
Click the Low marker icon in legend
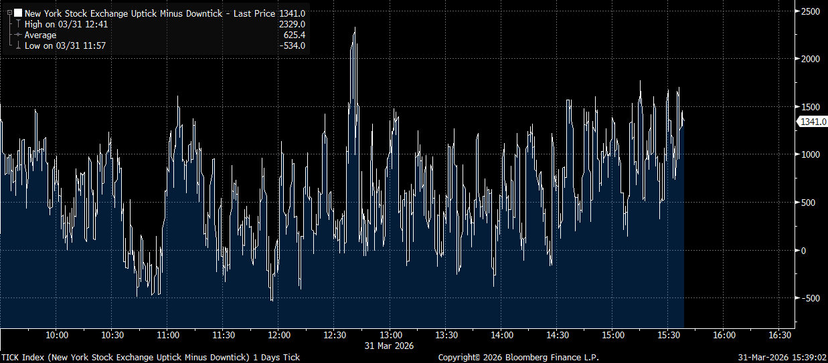(x=18, y=45)
